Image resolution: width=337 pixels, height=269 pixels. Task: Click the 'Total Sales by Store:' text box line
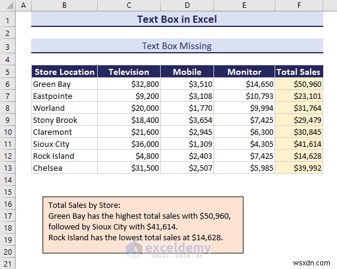tap(85, 205)
